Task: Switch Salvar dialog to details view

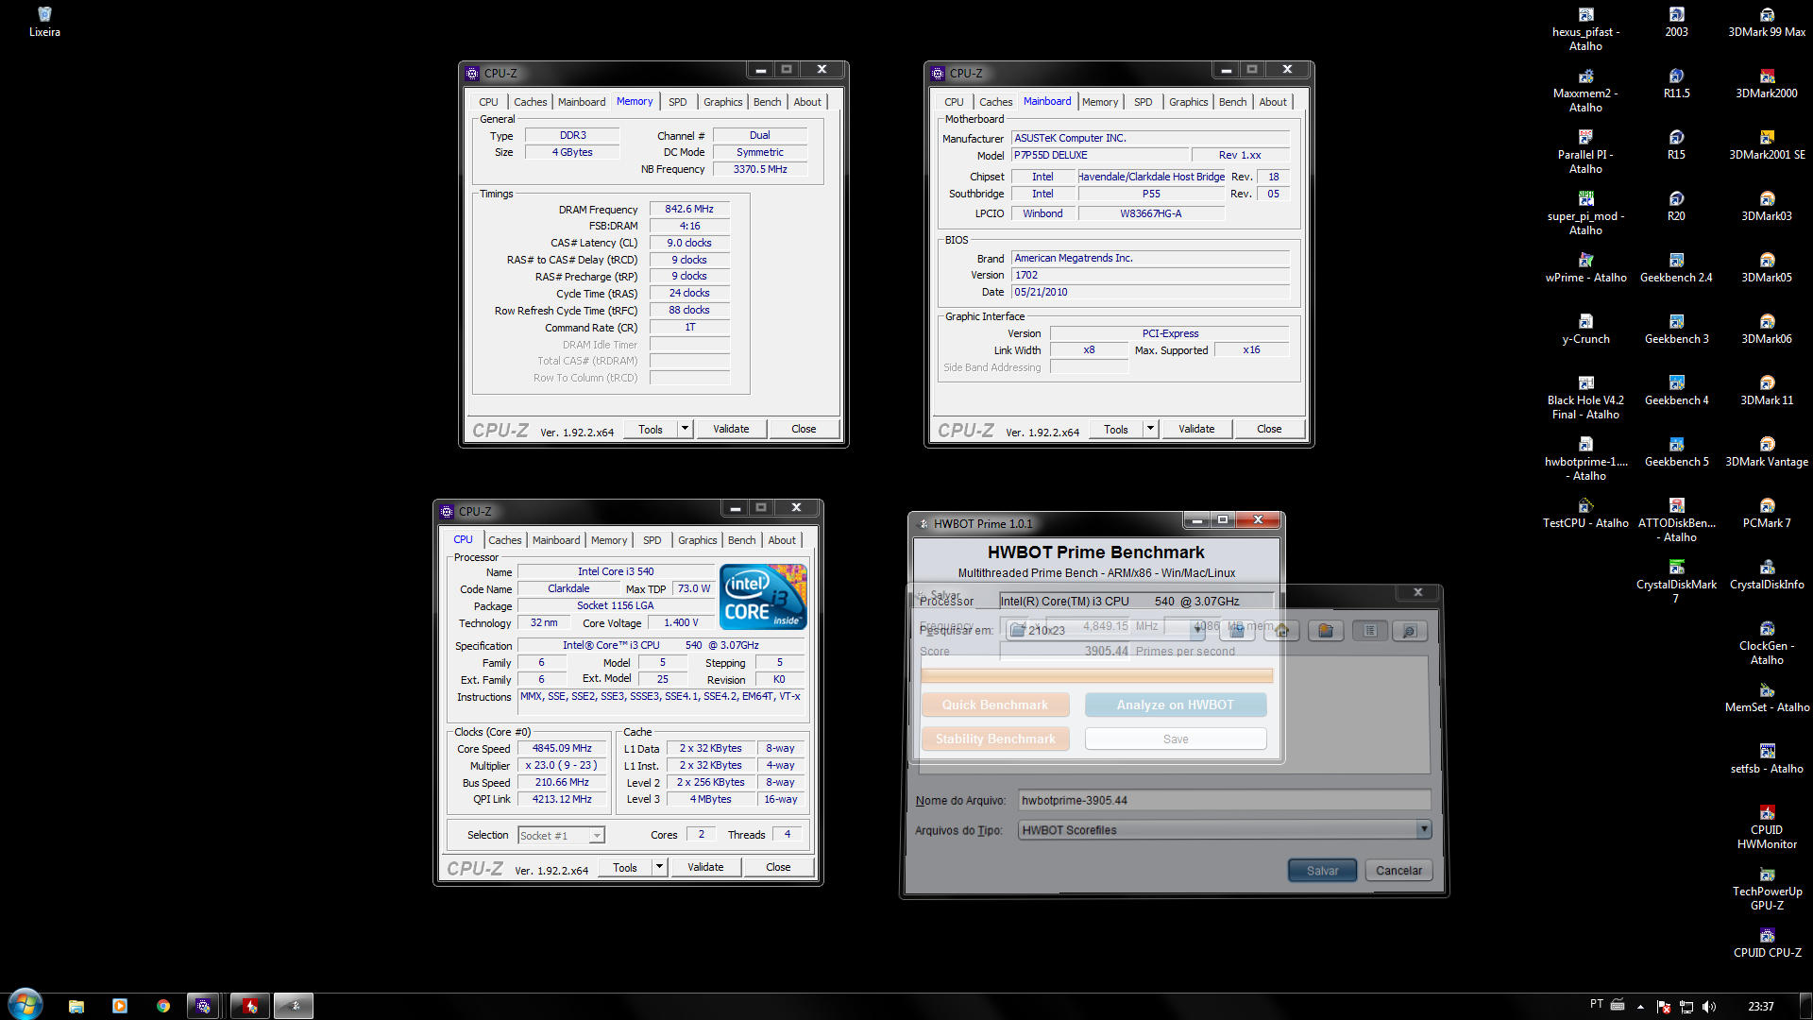Action: click(x=1409, y=631)
